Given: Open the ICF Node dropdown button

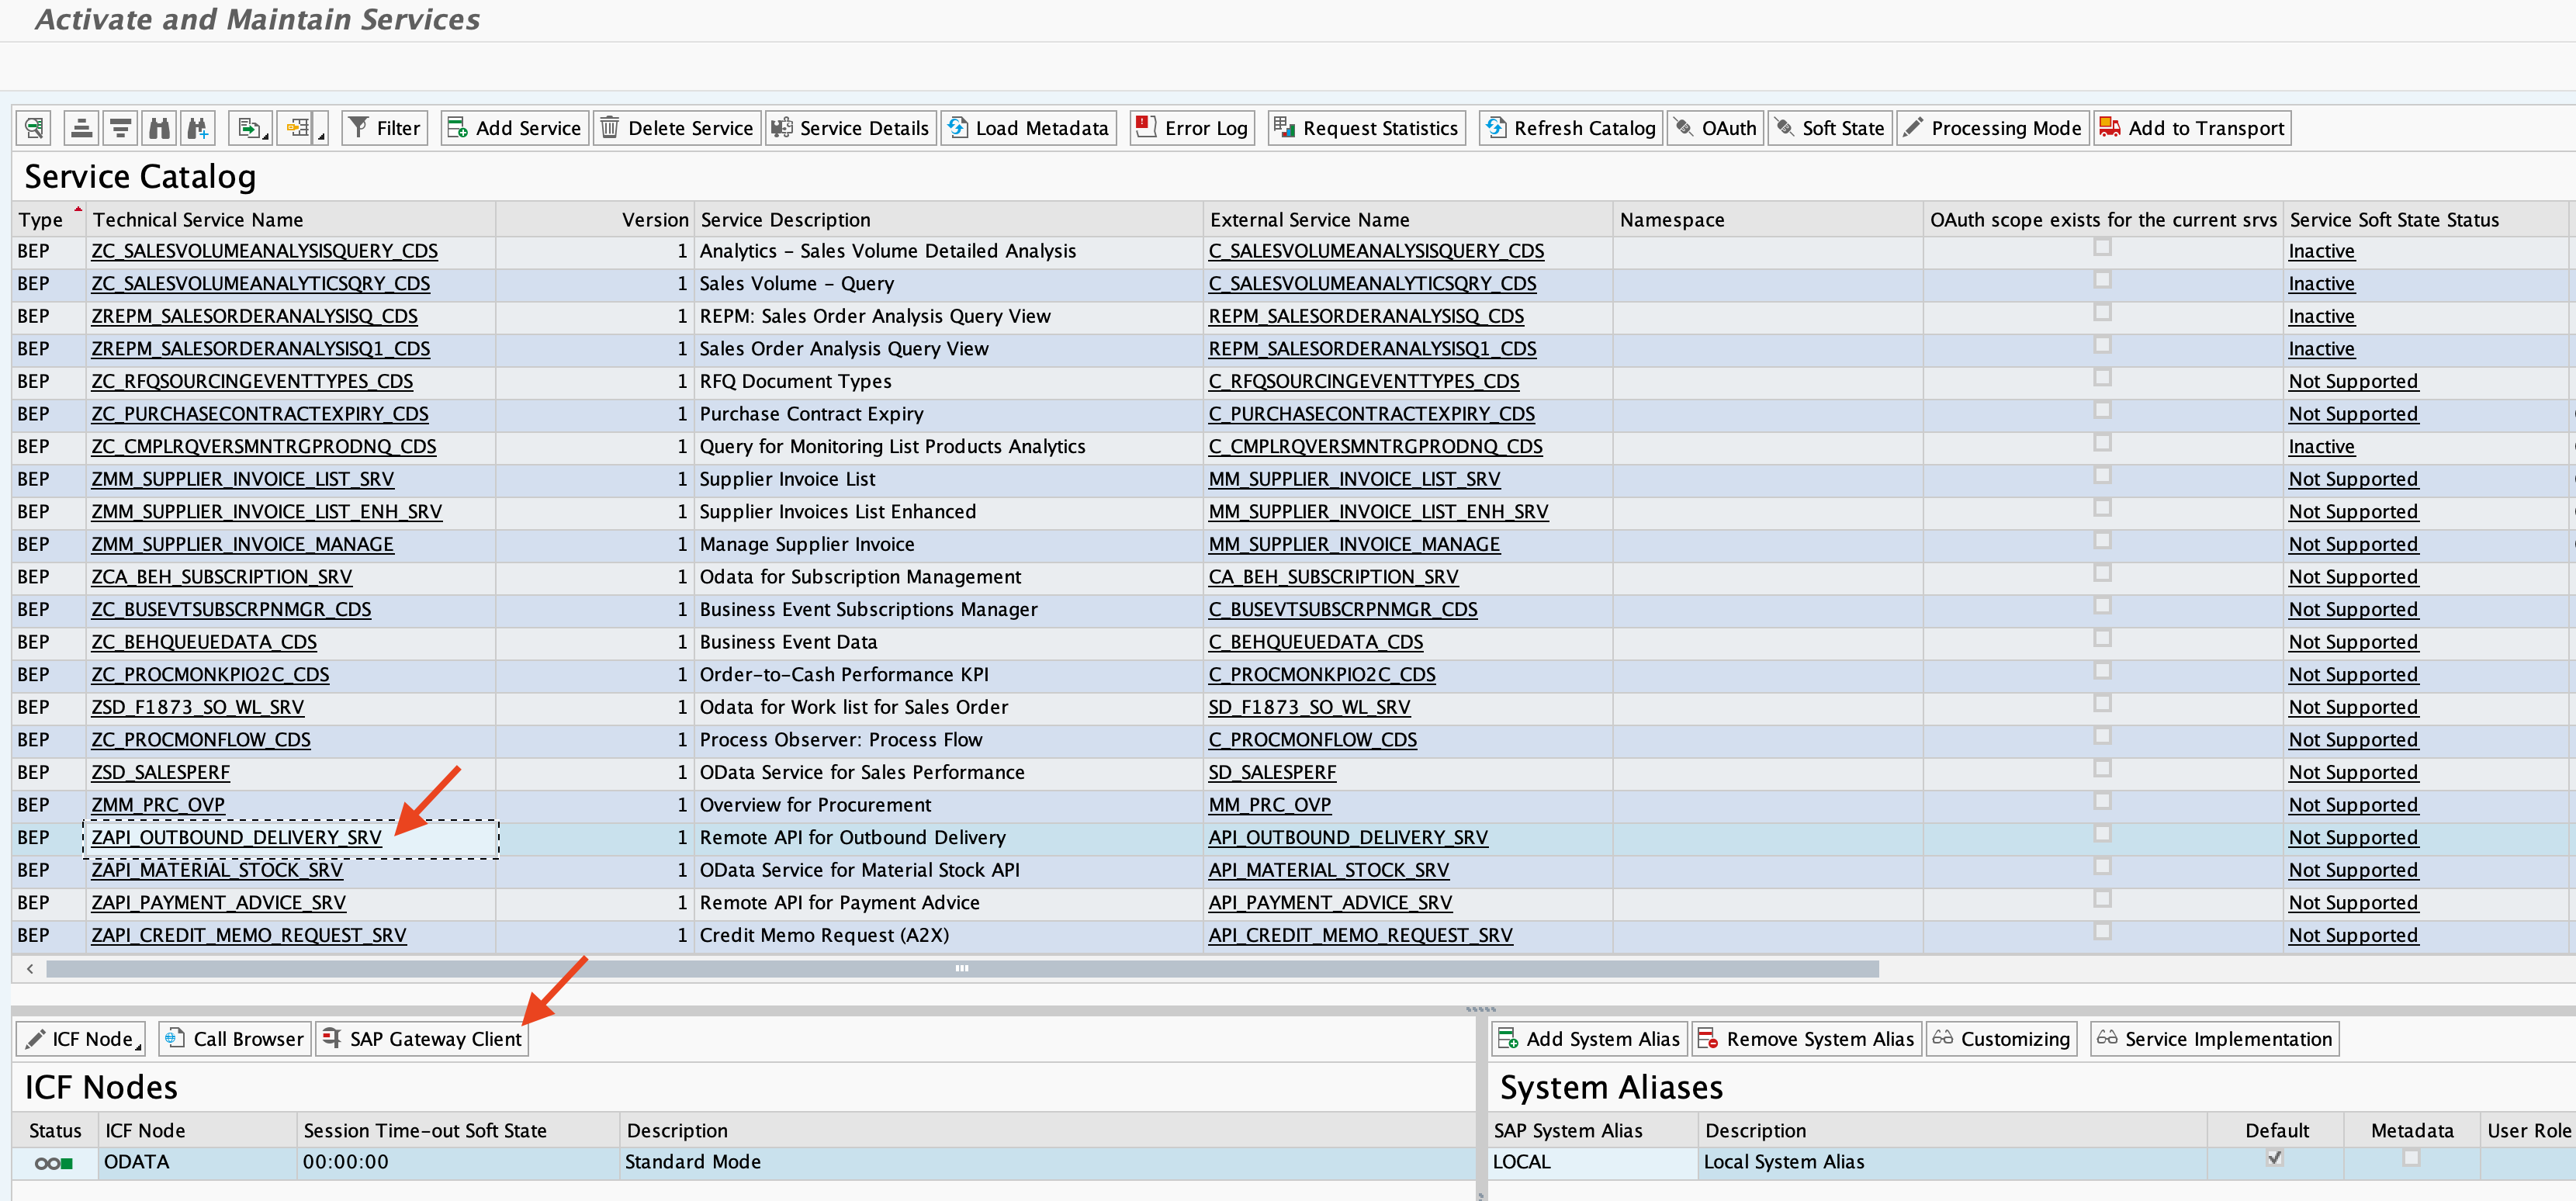Looking at the screenshot, I should point(81,1039).
